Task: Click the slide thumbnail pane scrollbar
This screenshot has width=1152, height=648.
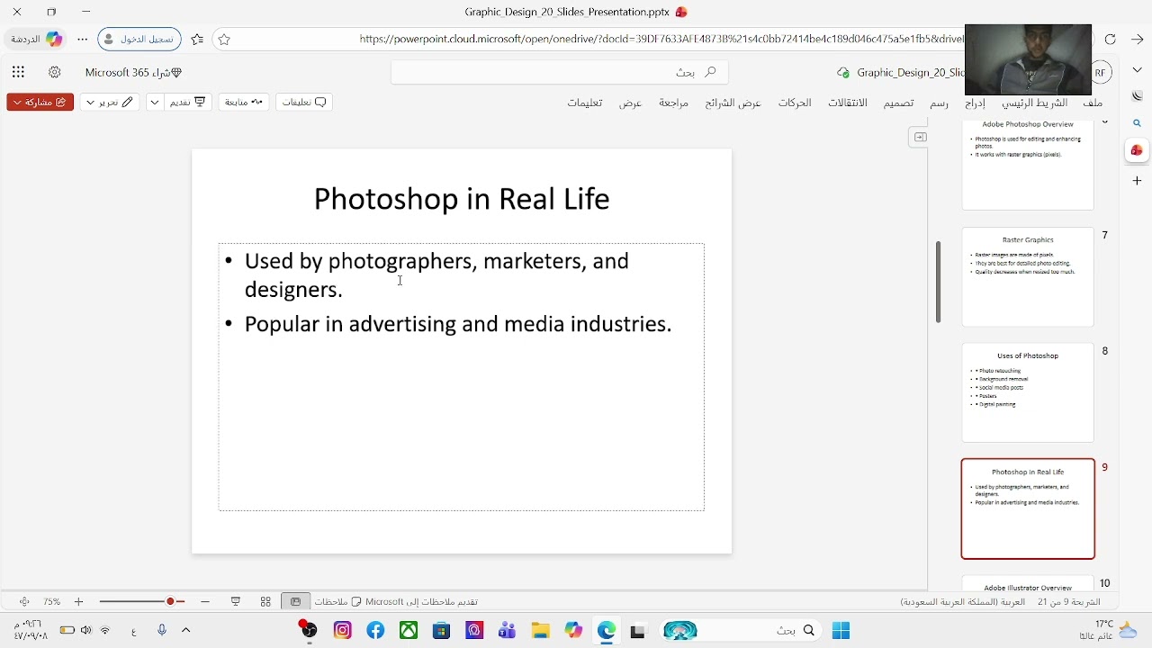Action: click(x=938, y=283)
